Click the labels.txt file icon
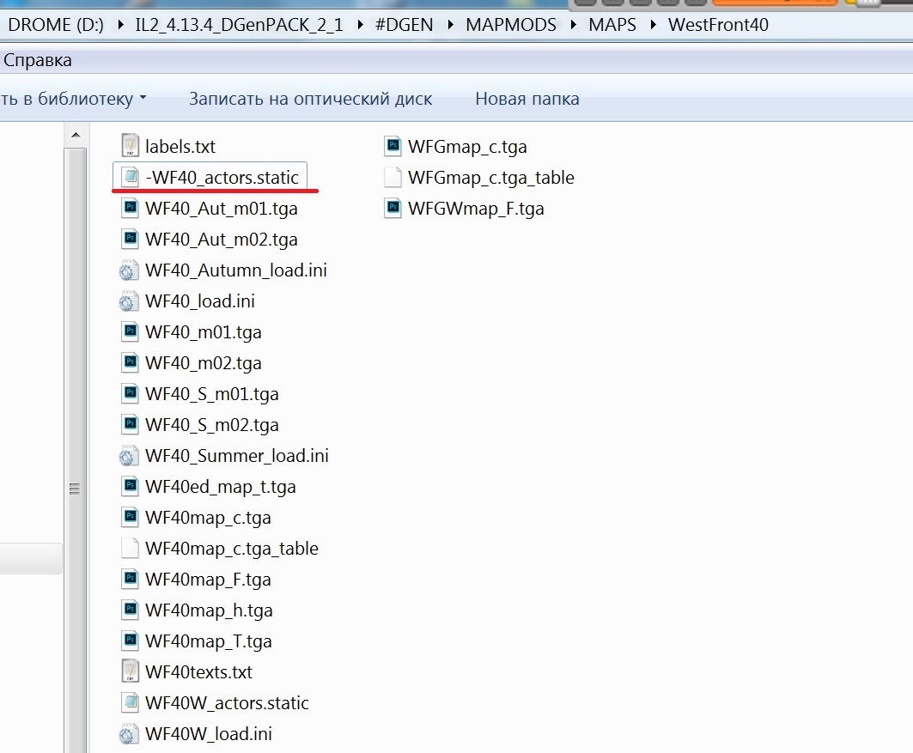Image resolution: width=913 pixels, height=753 pixels. coord(130,146)
